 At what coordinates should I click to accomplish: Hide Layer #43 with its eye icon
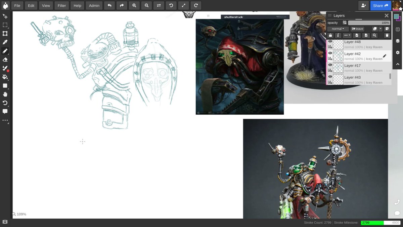tap(330, 77)
